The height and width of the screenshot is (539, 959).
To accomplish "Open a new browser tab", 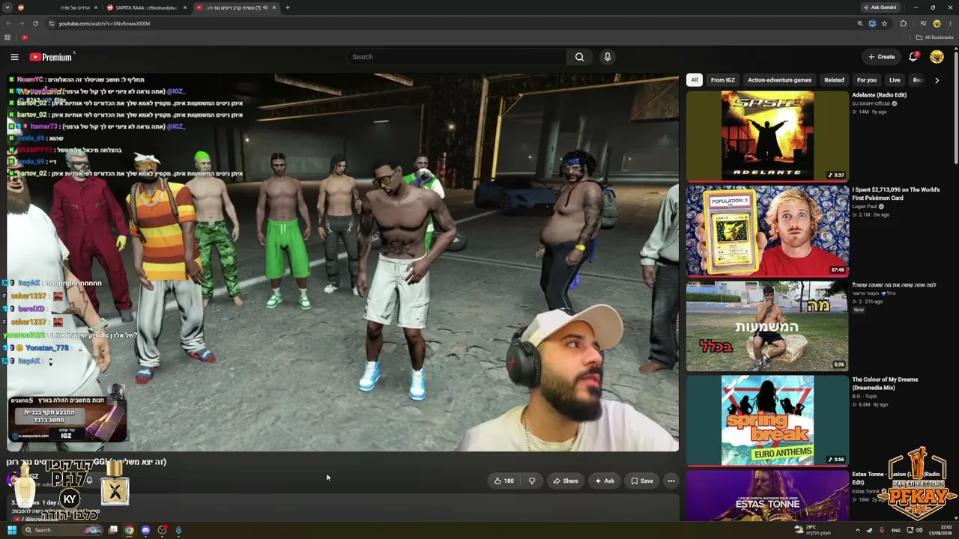I will pos(288,7).
